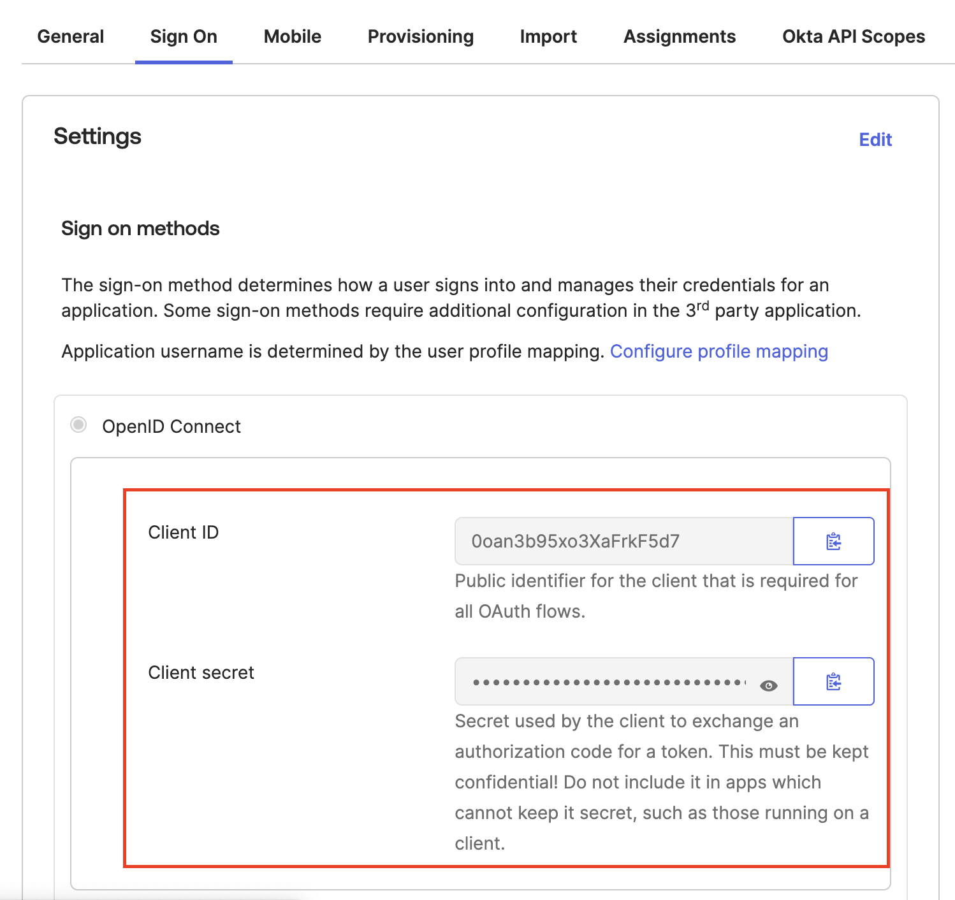The image size is (955, 900).
Task: Switch to the Sign On tab
Action: click(184, 37)
